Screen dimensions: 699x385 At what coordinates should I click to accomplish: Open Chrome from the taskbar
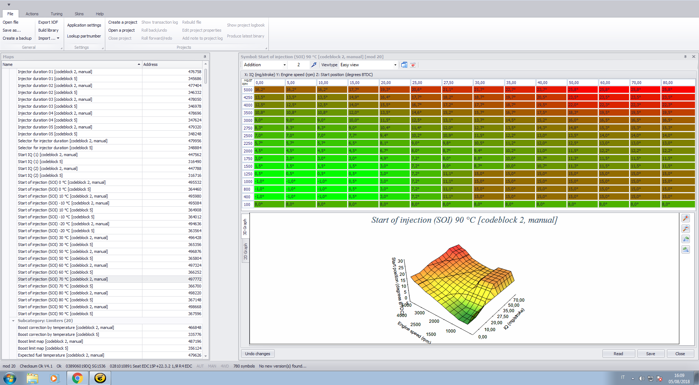pyautogui.click(x=77, y=378)
